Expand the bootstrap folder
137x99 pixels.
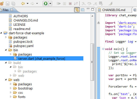(x=10, y=88)
